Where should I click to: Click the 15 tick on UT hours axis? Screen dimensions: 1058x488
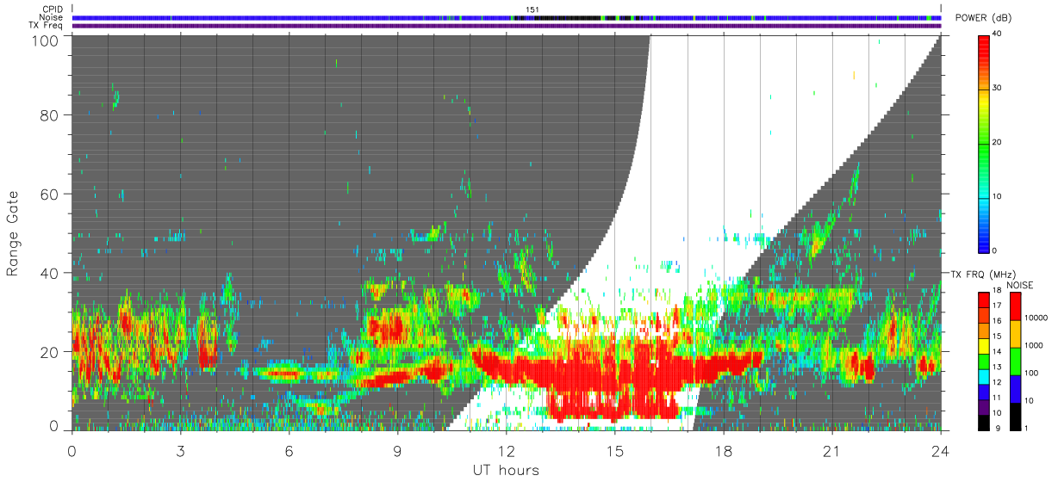click(x=614, y=451)
